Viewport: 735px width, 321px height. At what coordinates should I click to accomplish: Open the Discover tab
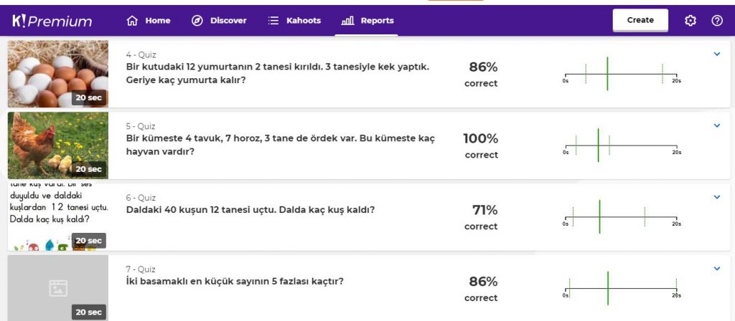pyautogui.click(x=219, y=21)
